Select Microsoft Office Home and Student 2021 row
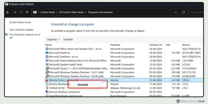 tap(124, 49)
